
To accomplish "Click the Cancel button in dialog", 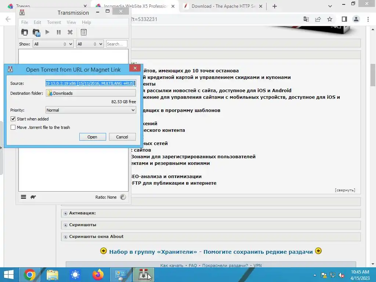I will (x=122, y=137).
